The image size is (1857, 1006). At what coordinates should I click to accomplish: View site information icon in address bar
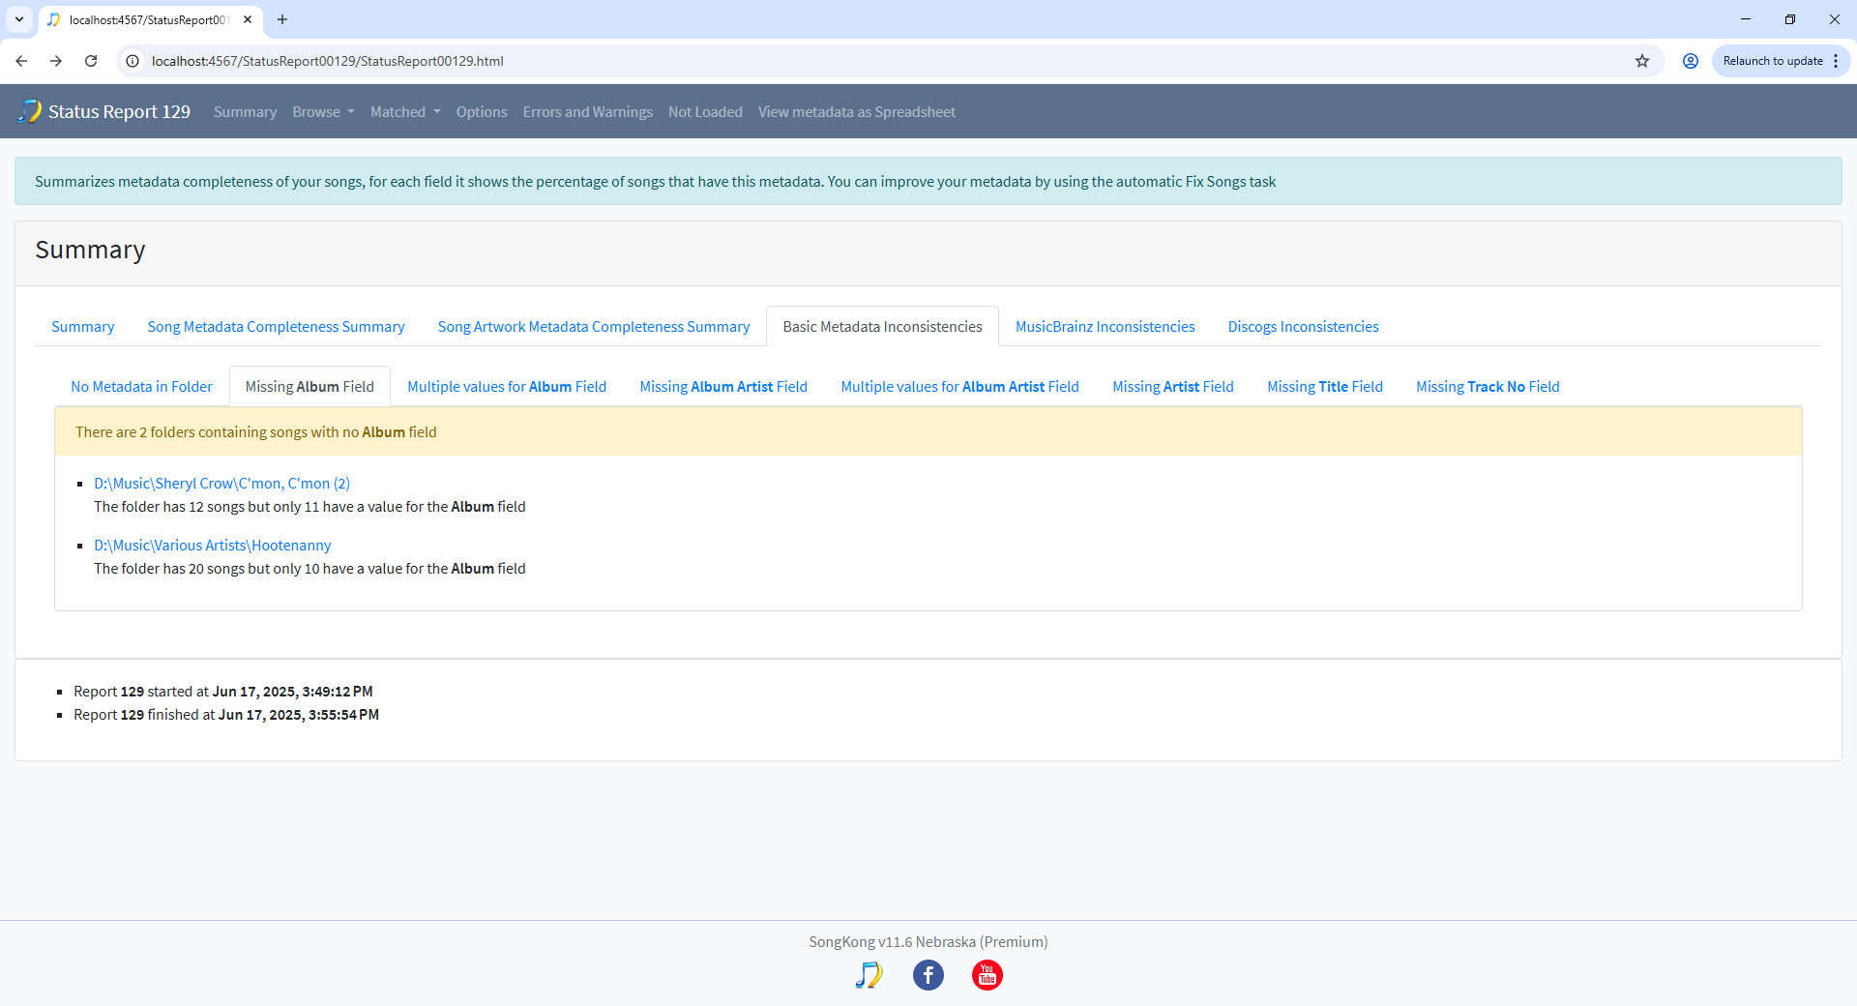133,61
